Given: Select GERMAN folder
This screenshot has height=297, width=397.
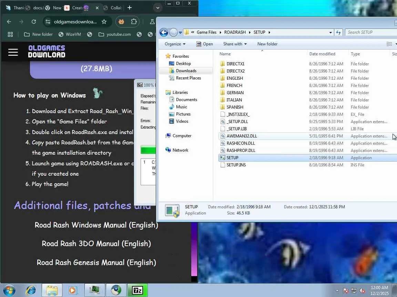Looking at the screenshot, I should pos(235,93).
